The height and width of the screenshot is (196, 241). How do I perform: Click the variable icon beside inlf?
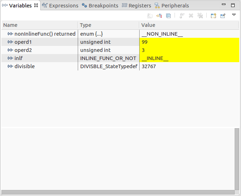[x=10, y=58]
